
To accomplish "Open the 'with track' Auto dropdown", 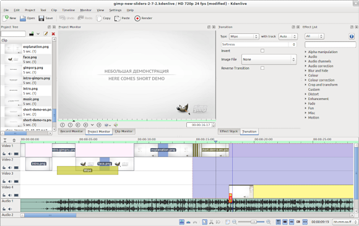I will point(288,36).
